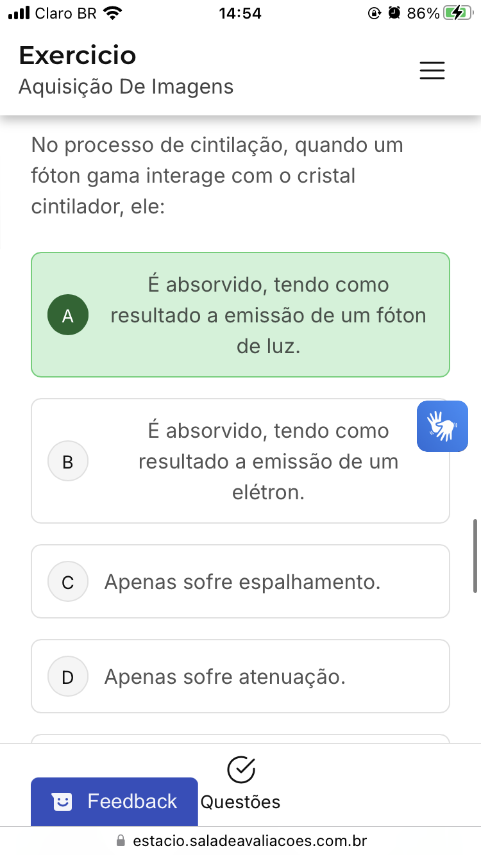Tap the lock icon beside the URL
Image resolution: width=481 pixels, height=855 pixels.
[x=120, y=840]
